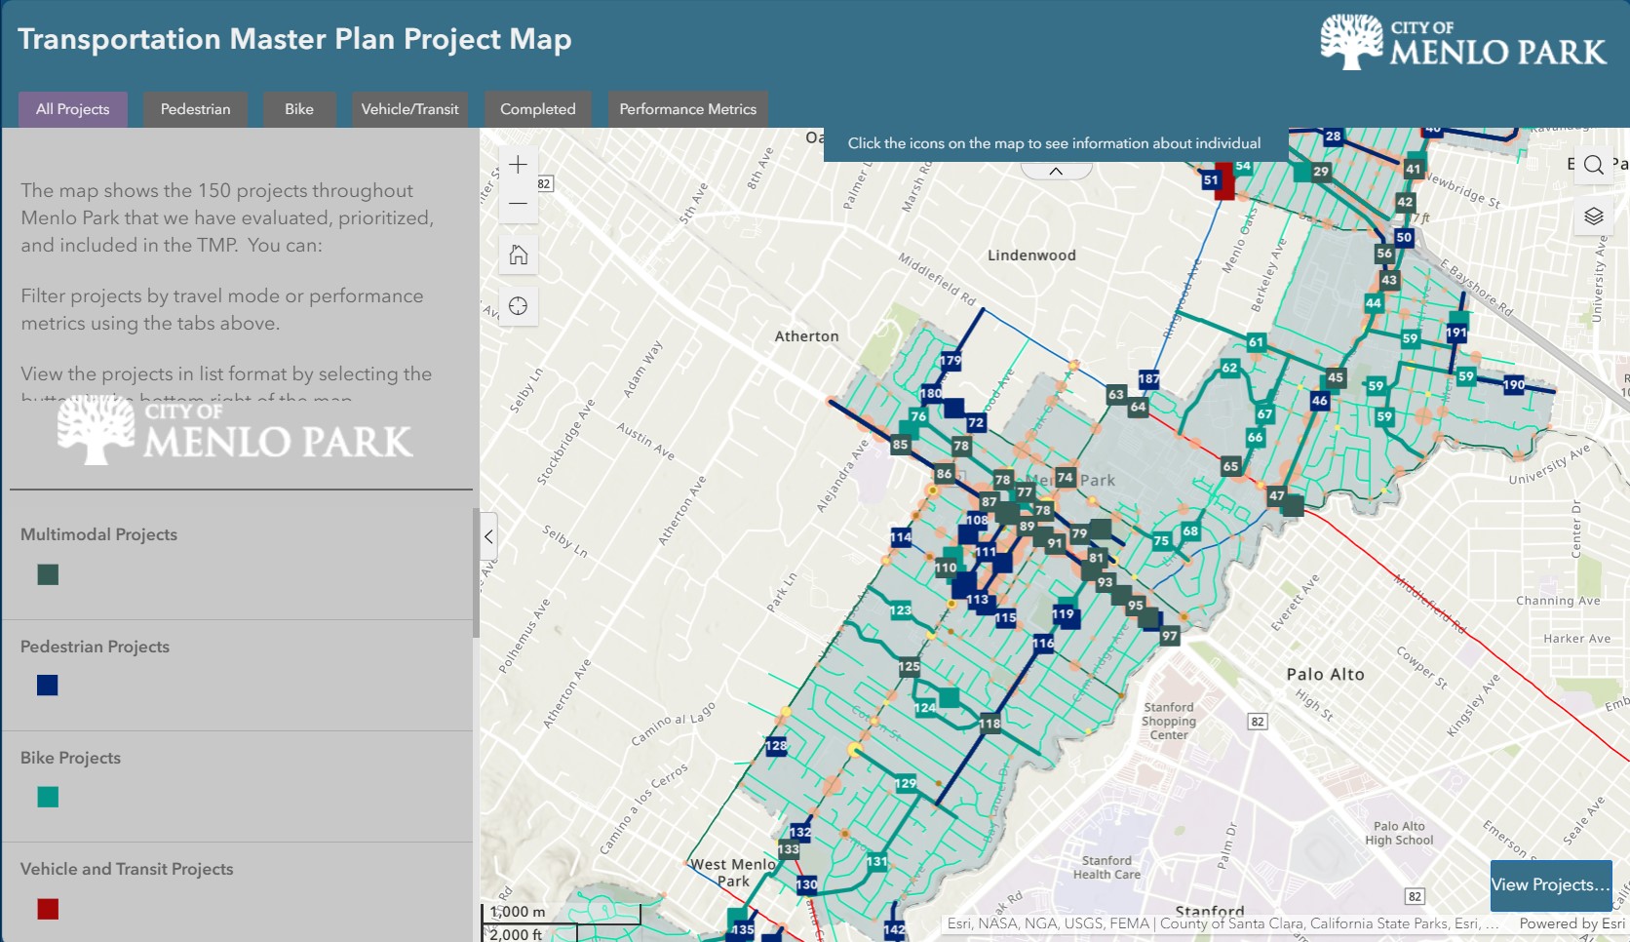Select the Vehicle/Transit tab
1630x942 pixels.
pos(410,109)
